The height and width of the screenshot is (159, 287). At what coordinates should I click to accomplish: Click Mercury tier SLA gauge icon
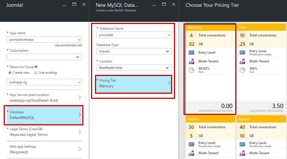click(191, 70)
